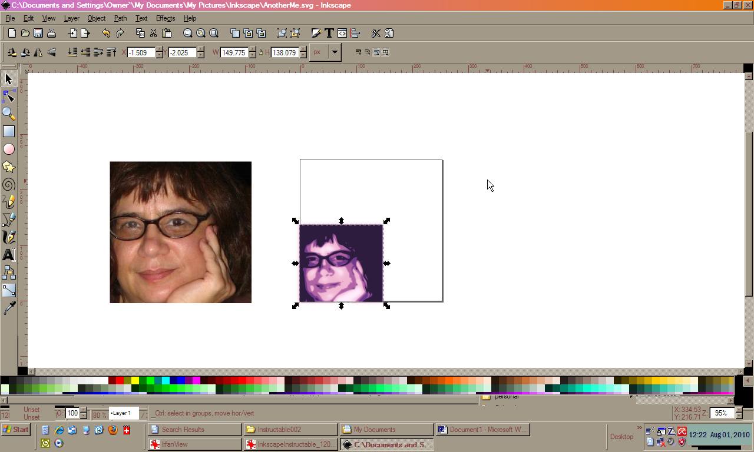
Task: Open the XML editor icon
Action: tap(342, 33)
